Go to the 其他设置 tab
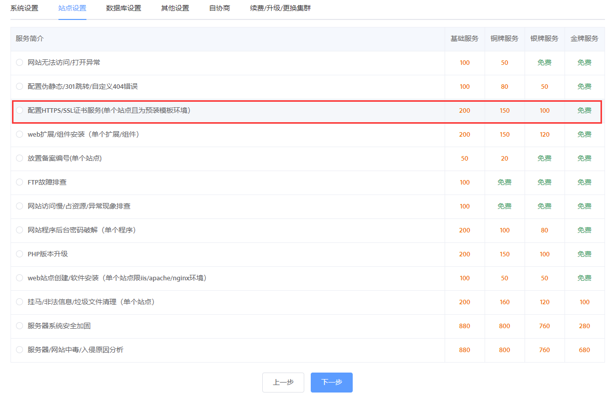This screenshot has height=399, width=608. 175,8
